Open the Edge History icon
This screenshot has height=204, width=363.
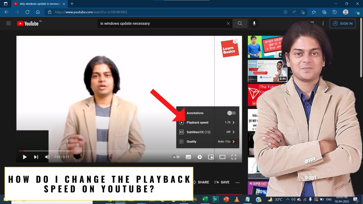(x=335, y=12)
